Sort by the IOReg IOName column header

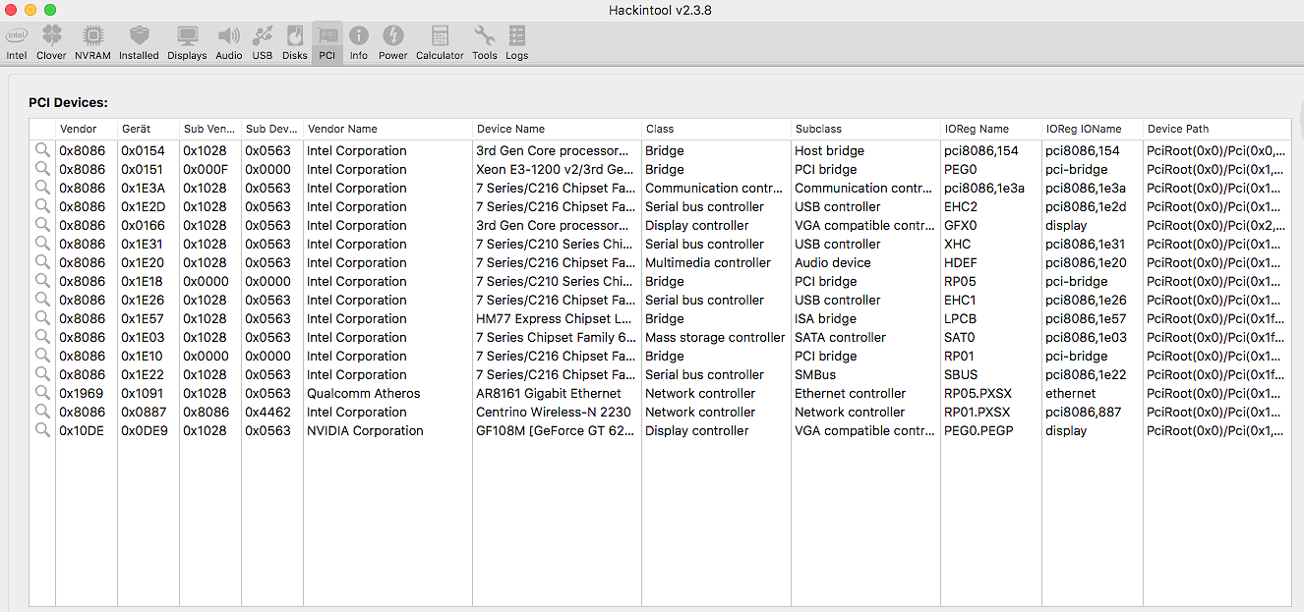click(x=1093, y=129)
